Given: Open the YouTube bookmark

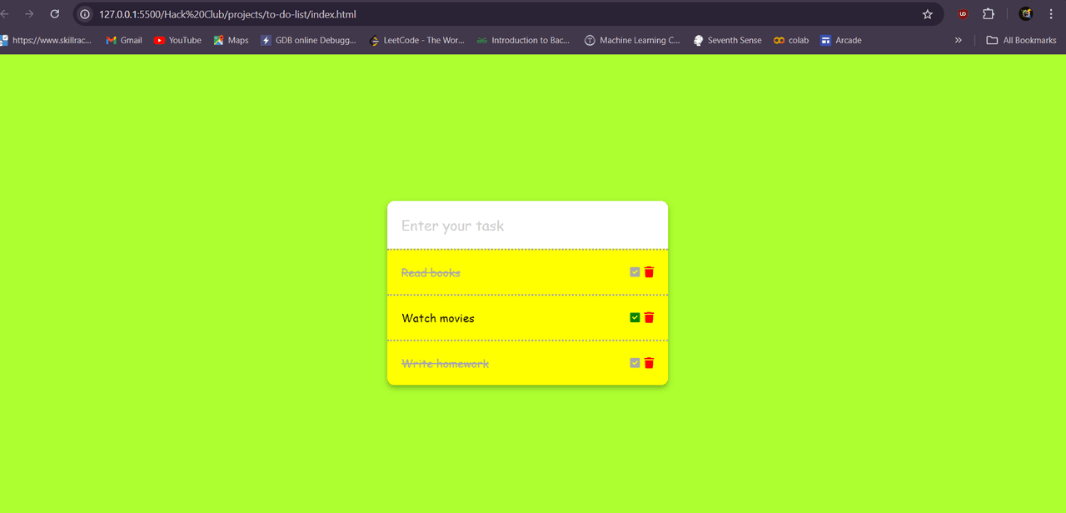Looking at the screenshot, I should click(x=177, y=40).
